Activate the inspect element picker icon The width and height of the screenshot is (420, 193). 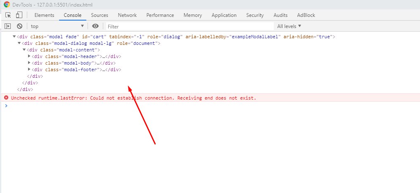[x=8, y=15]
